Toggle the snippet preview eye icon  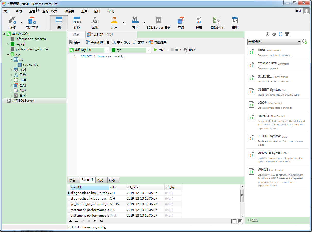point(274,34)
